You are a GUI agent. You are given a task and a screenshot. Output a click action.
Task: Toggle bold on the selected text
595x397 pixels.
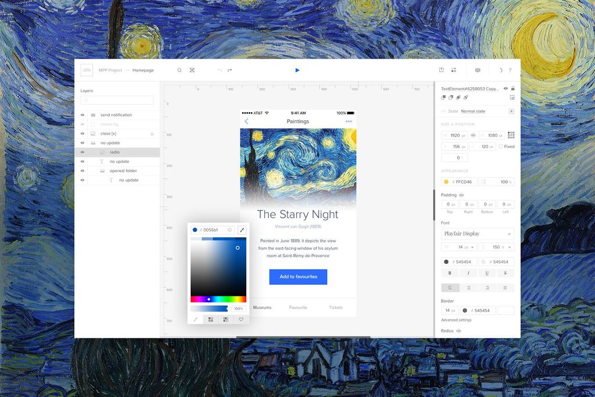(450, 273)
